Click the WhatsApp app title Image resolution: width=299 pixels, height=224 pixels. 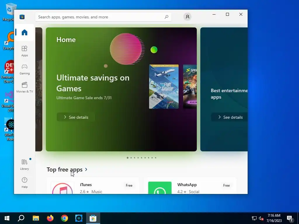[x=187, y=185]
